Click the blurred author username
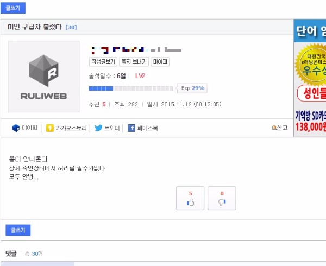The width and height of the screenshot is (326, 266). 136,50
